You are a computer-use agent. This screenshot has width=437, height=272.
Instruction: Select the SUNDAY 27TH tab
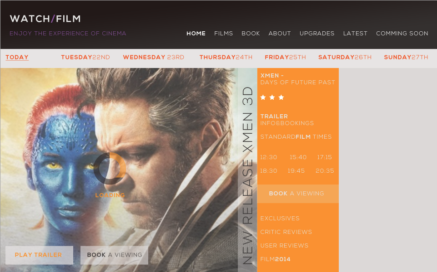click(x=406, y=57)
